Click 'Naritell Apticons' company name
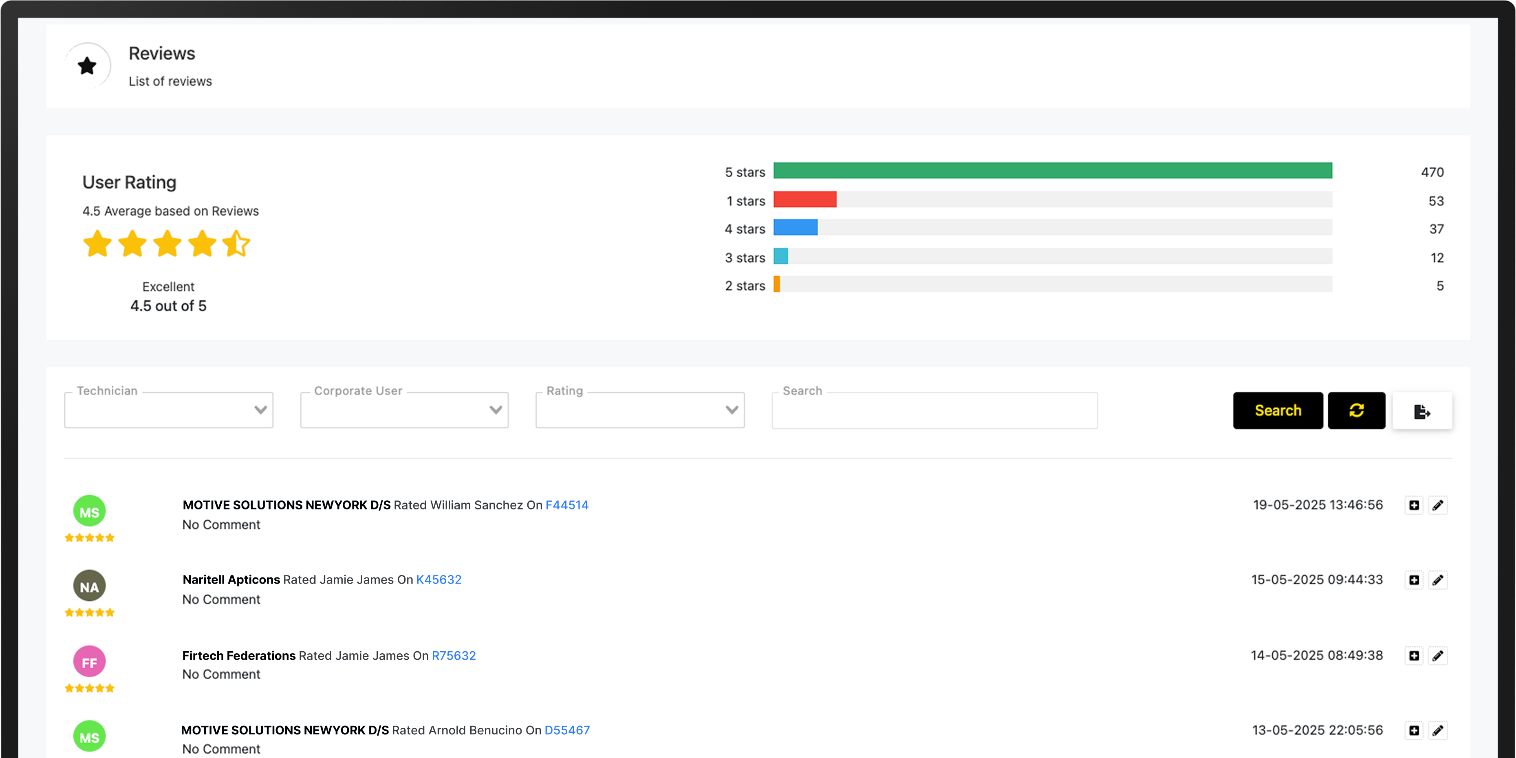1516x758 pixels. click(231, 580)
